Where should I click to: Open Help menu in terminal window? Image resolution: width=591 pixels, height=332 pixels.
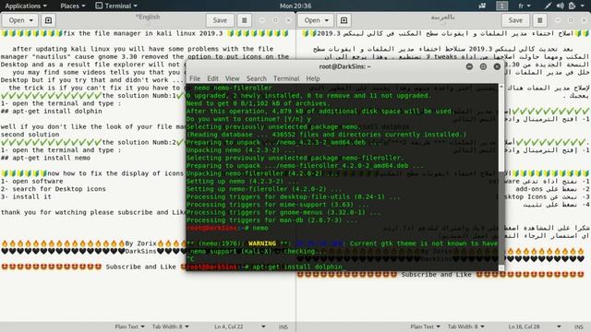click(x=313, y=78)
